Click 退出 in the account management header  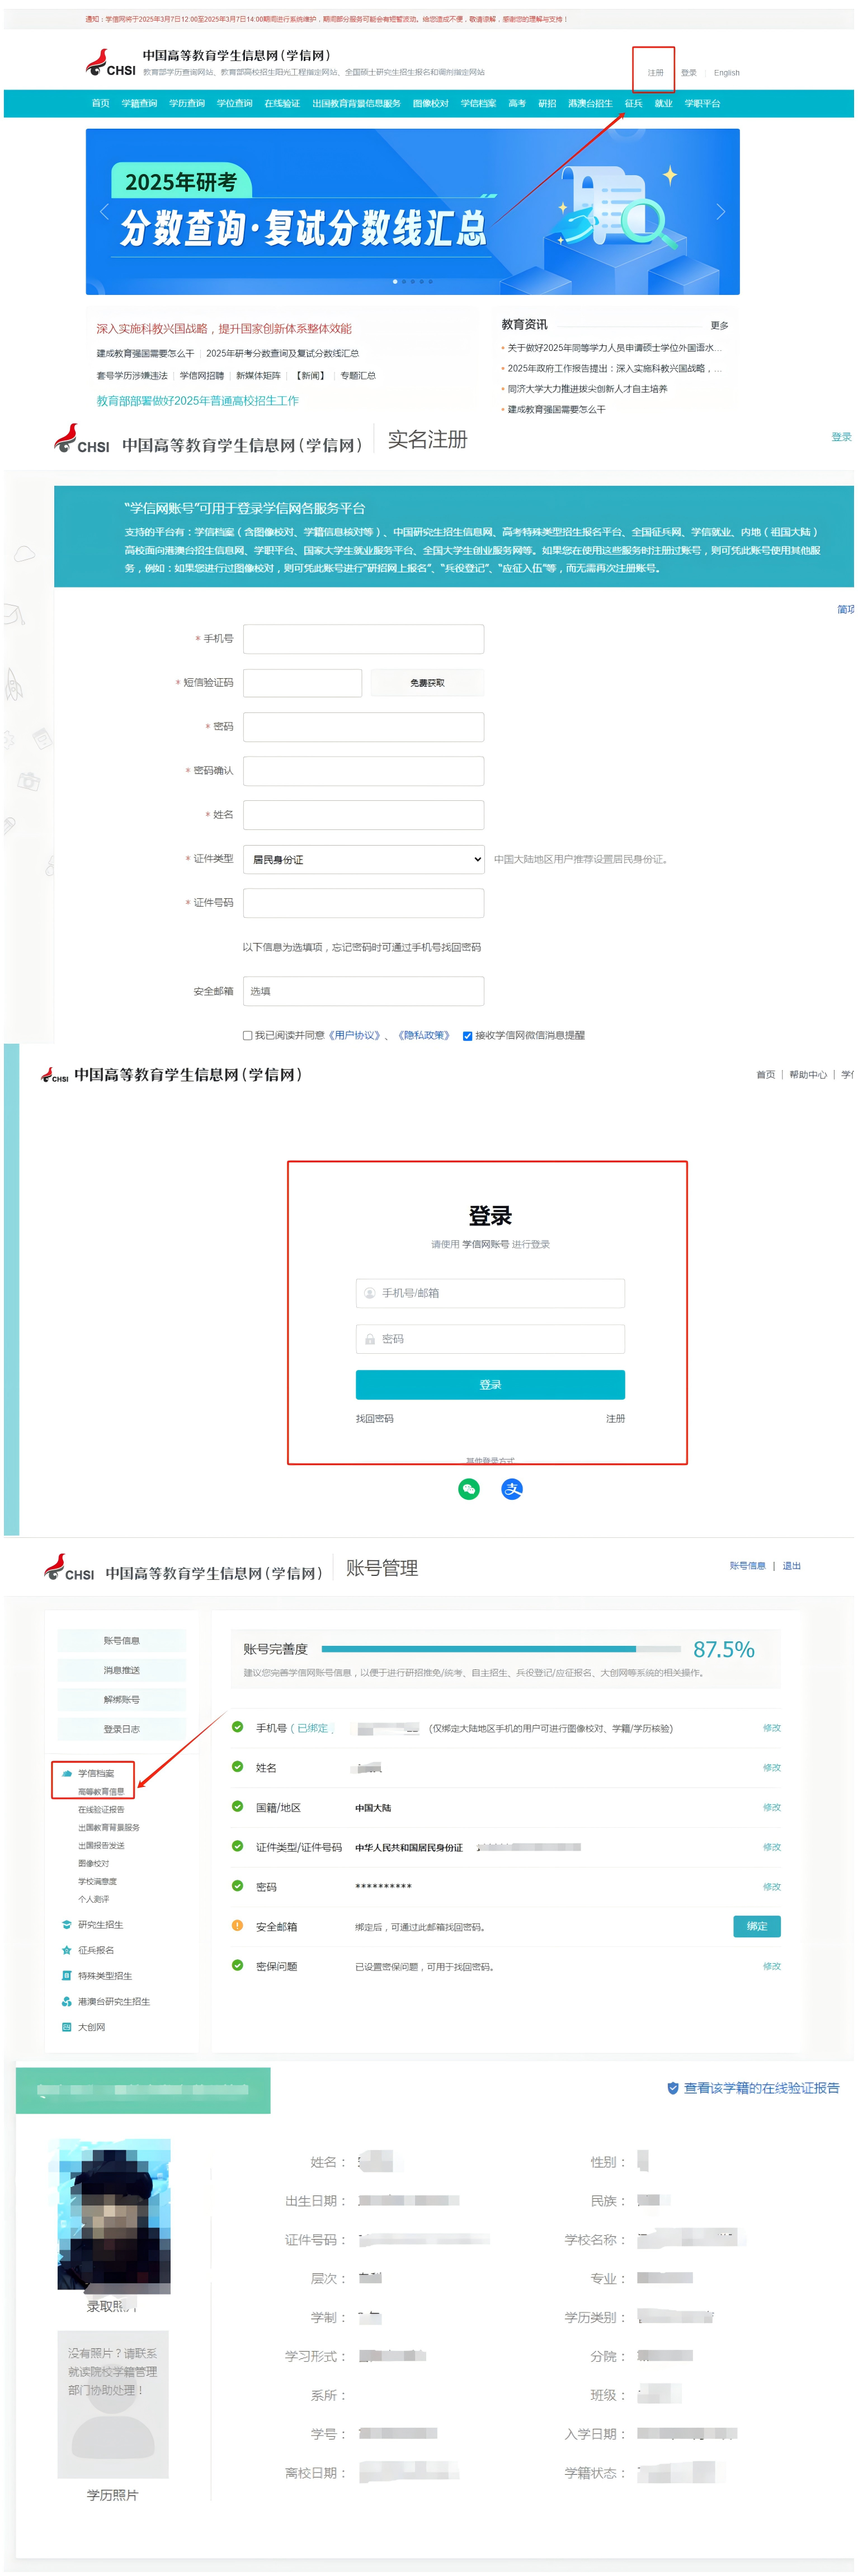pyautogui.click(x=791, y=1565)
